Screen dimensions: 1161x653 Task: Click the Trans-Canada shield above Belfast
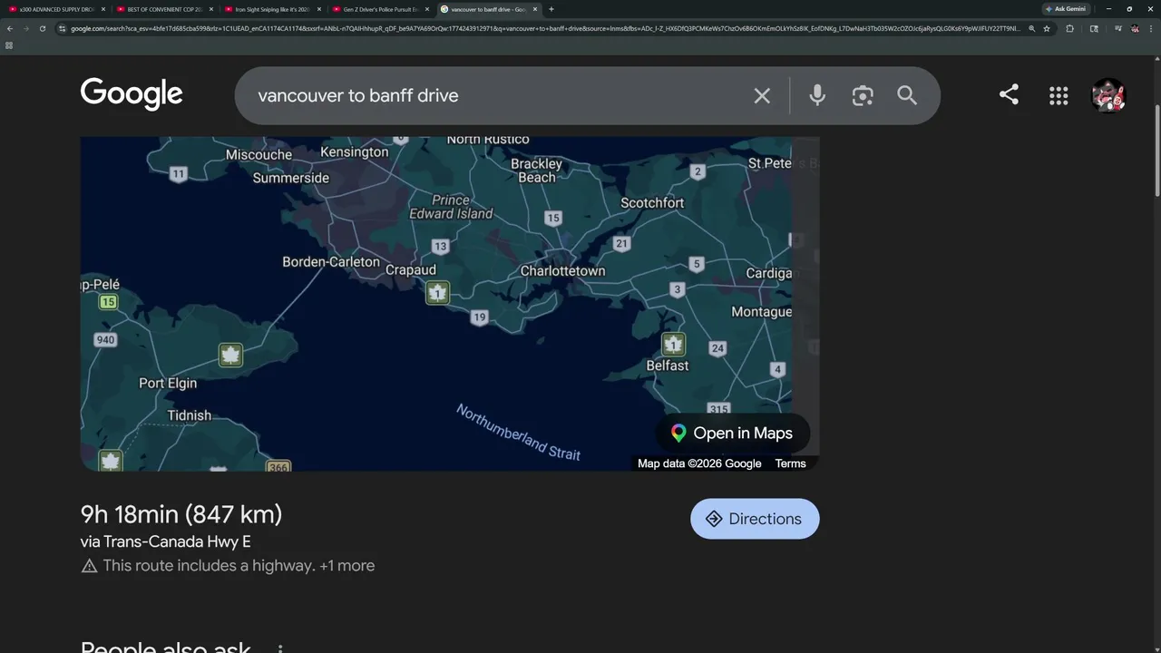pyautogui.click(x=673, y=345)
